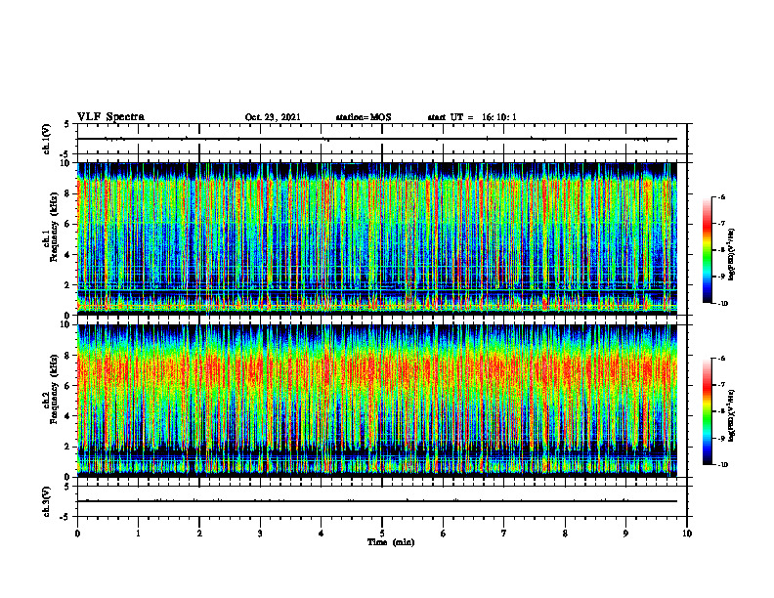774x598 pixels.
Task: Click the ch.3 voltage waveform trace
Action: 376,501
